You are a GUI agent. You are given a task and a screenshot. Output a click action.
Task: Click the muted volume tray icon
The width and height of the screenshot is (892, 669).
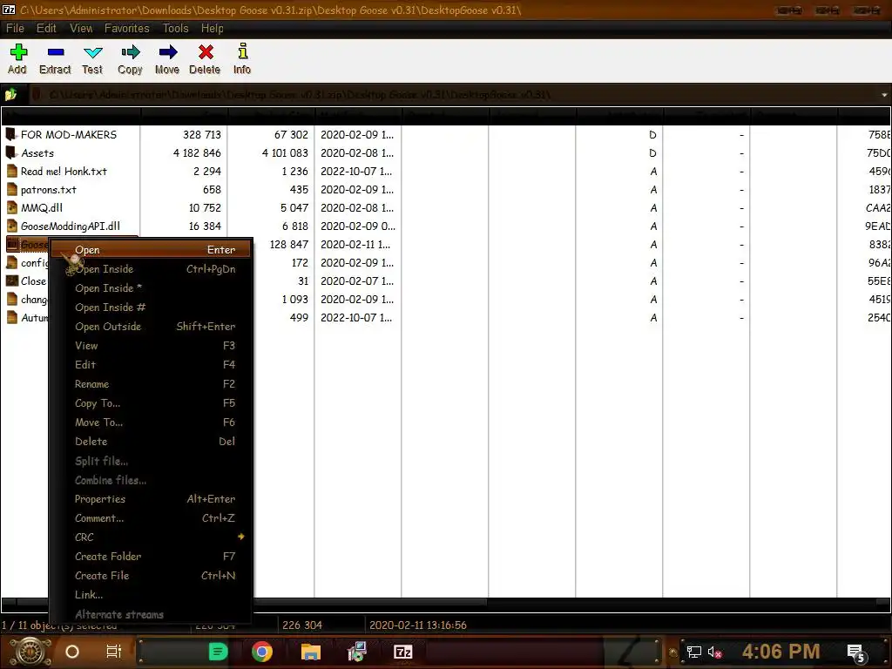point(715,652)
